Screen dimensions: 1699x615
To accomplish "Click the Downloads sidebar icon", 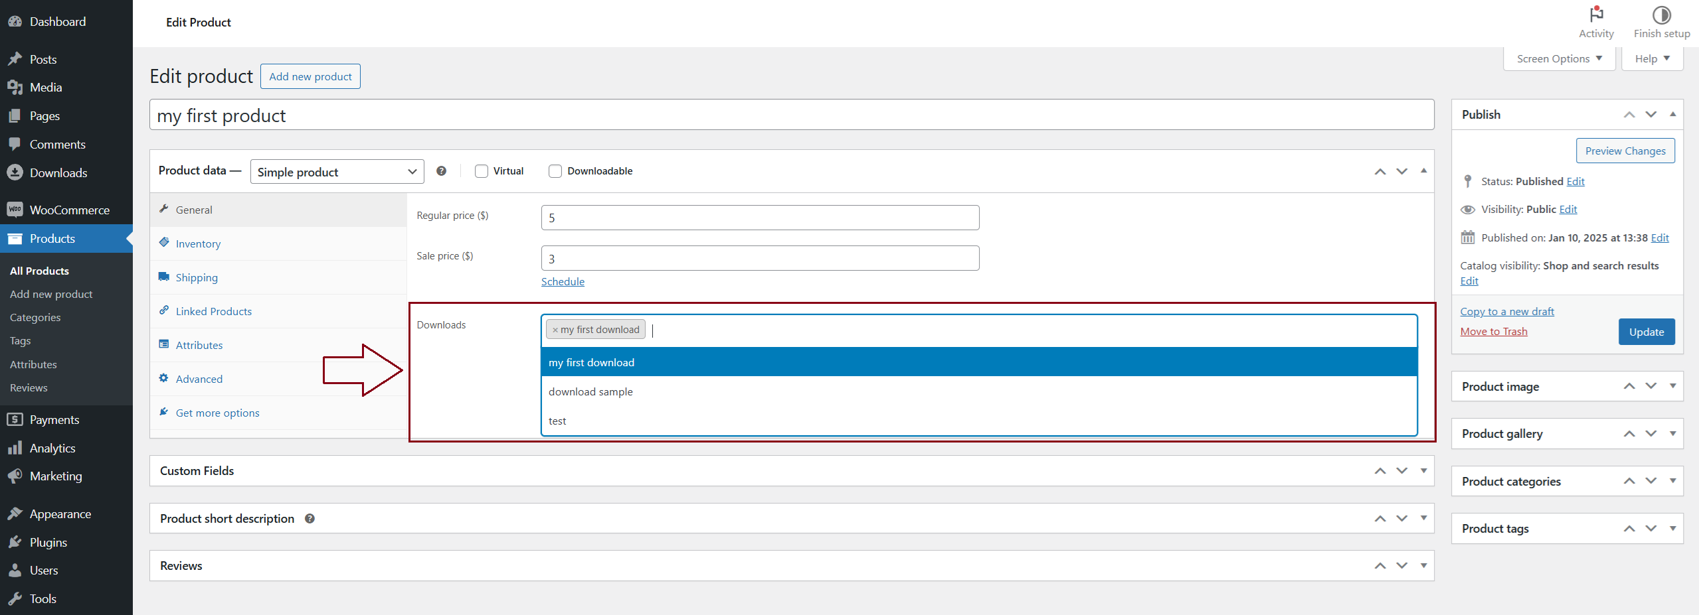I will [16, 172].
